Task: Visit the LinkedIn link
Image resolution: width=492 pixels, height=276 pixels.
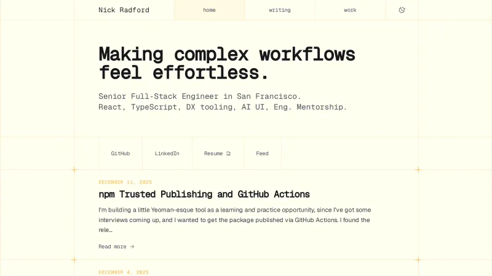Action: [x=167, y=153]
